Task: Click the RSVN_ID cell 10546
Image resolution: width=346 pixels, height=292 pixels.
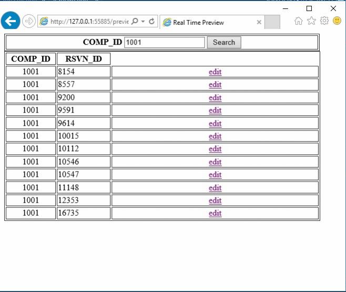Action: [84, 162]
